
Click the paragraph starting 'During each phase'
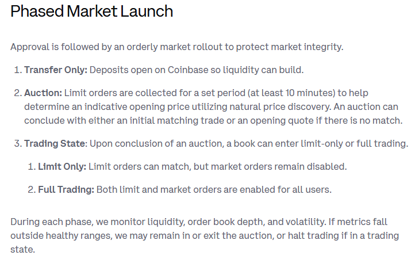pyautogui.click(x=205, y=235)
